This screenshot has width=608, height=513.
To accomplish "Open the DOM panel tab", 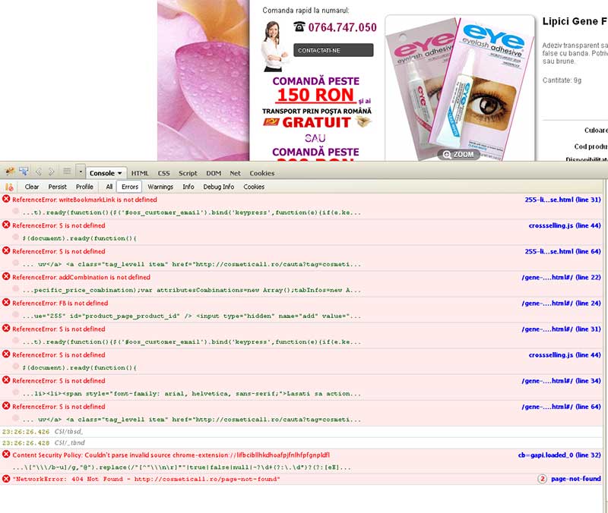I will (x=214, y=173).
